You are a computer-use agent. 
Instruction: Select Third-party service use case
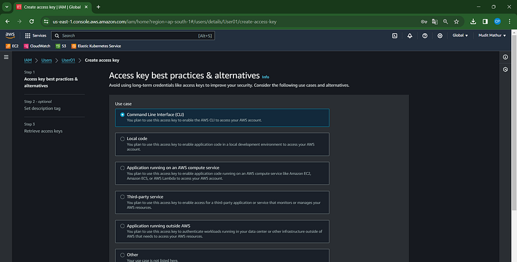pyautogui.click(x=222, y=202)
